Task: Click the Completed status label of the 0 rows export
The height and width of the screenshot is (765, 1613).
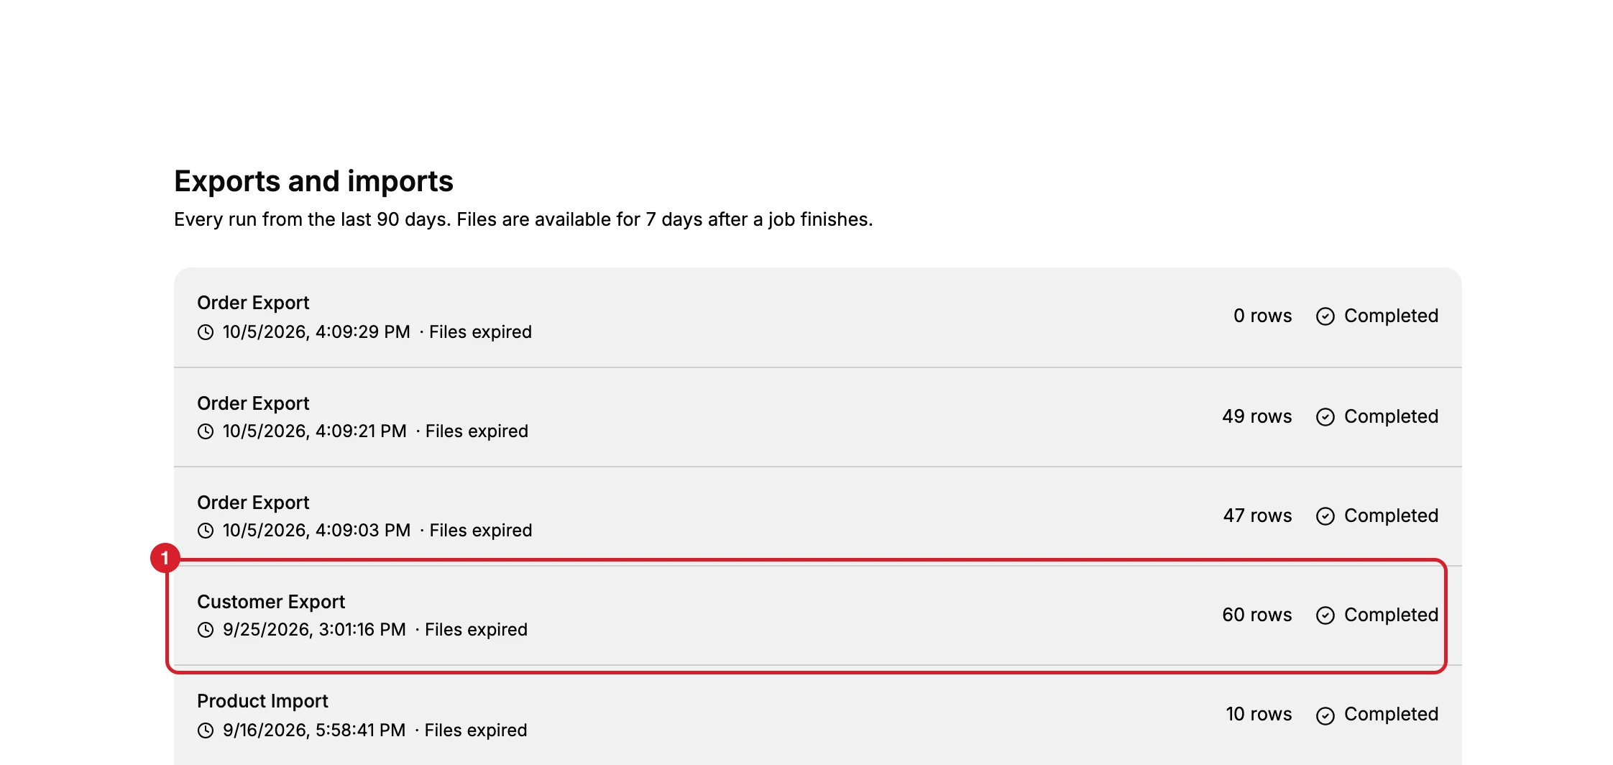Action: click(x=1391, y=316)
